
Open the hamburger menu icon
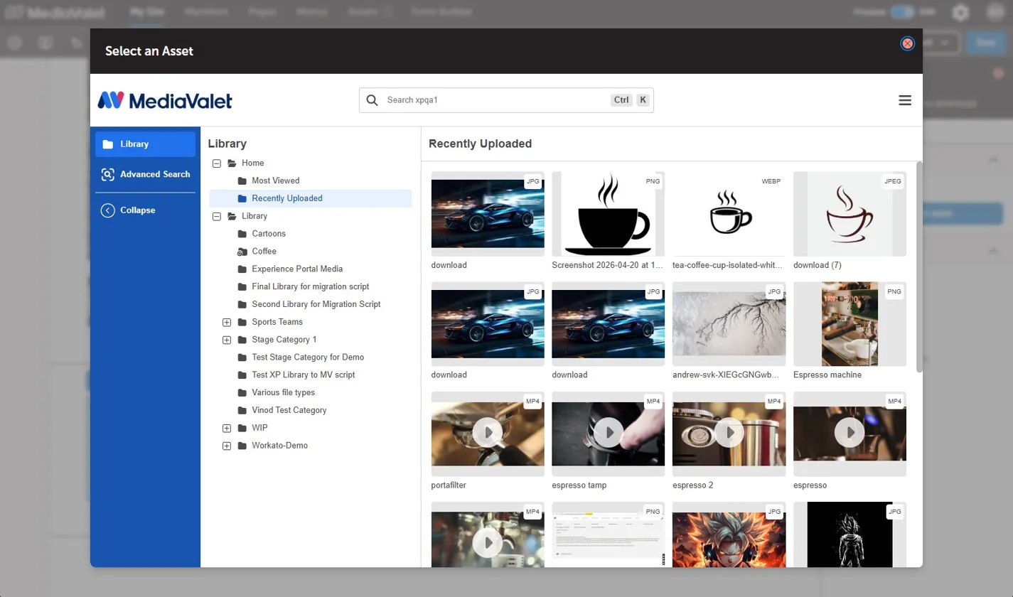pos(905,100)
